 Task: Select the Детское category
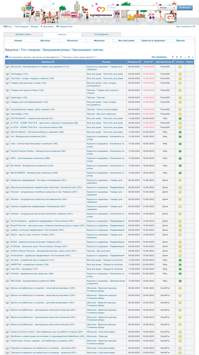45,40
